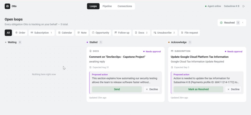
Task: Filter loops by Opportunity
Action: click(101, 33)
